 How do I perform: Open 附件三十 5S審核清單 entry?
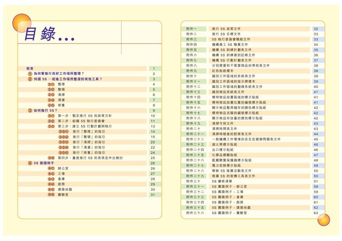(x=253, y=181)
